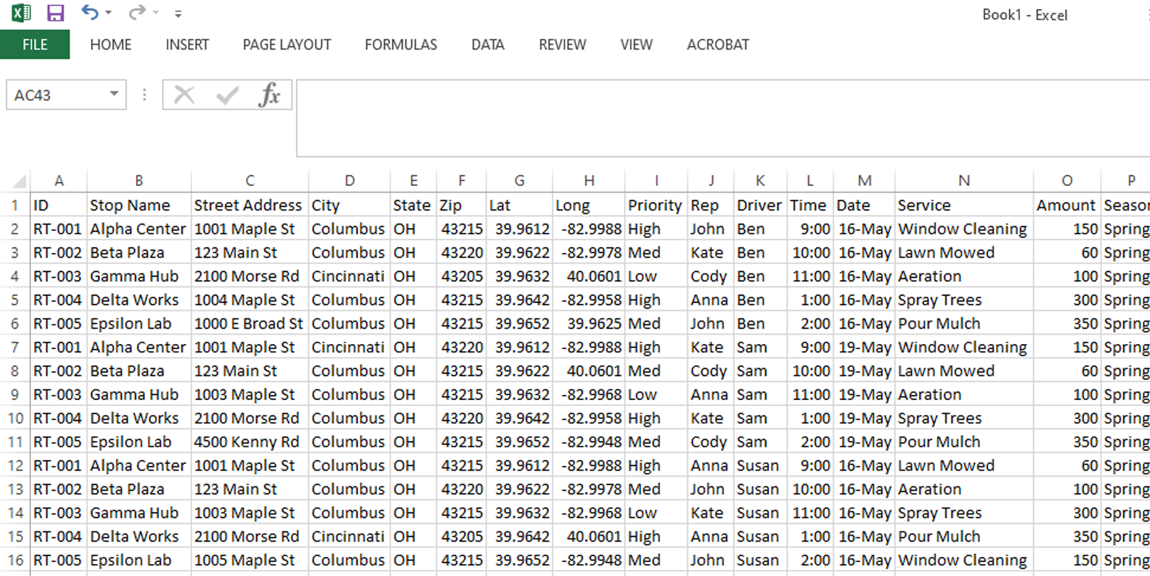Open the ACROBAT ribbon tab
This screenshot has height=576, width=1150.
717,44
